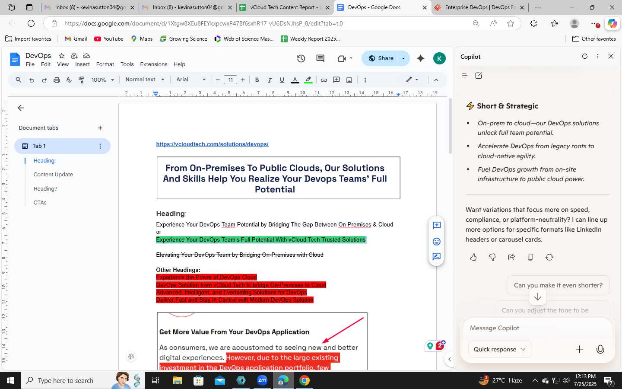Start Copilot voice input microphone

point(600,349)
